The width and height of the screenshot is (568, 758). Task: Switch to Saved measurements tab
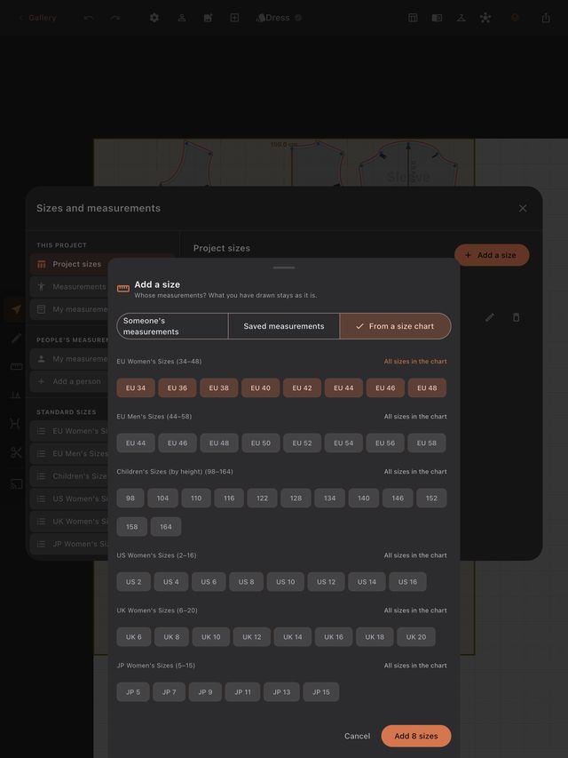(283, 326)
